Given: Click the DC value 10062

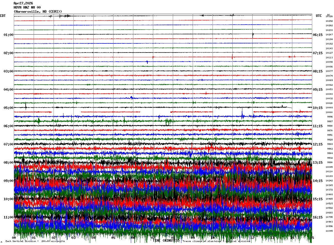Looking at the screenshot, I should [x=329, y=85].
